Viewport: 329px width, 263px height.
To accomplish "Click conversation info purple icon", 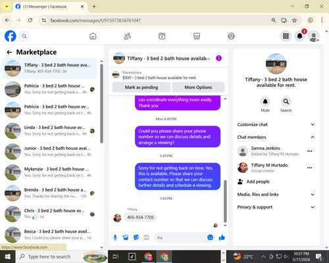I will (x=218, y=59).
